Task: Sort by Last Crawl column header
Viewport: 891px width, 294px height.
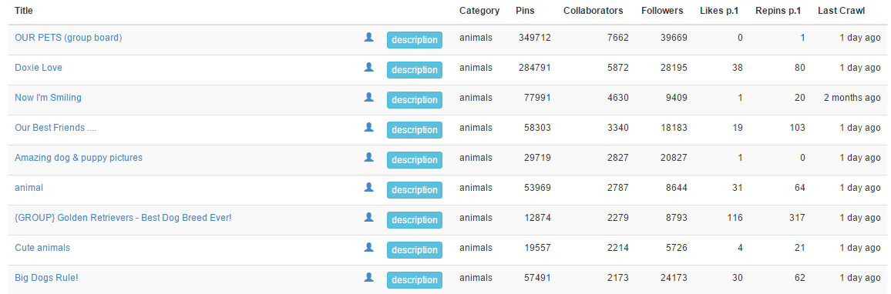Action: [x=841, y=10]
